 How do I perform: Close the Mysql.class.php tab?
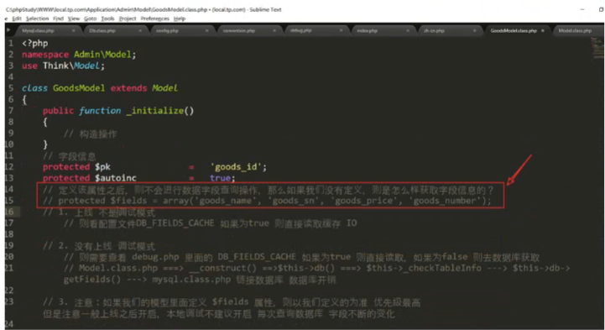click(73, 30)
